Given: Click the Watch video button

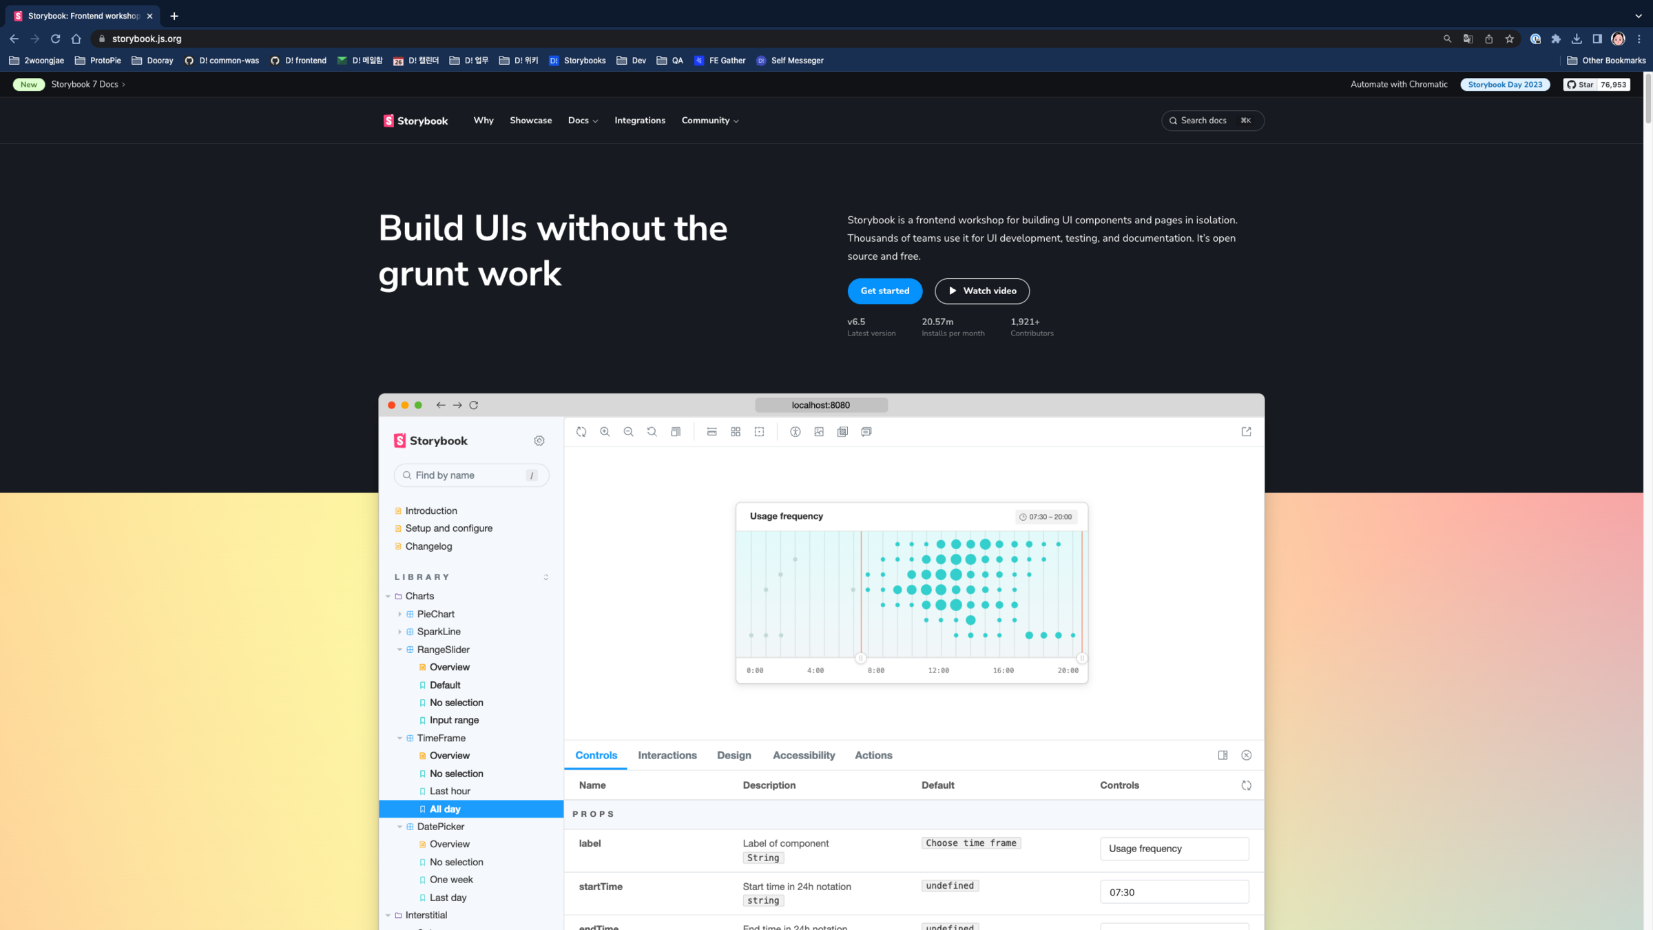Looking at the screenshot, I should click(981, 291).
